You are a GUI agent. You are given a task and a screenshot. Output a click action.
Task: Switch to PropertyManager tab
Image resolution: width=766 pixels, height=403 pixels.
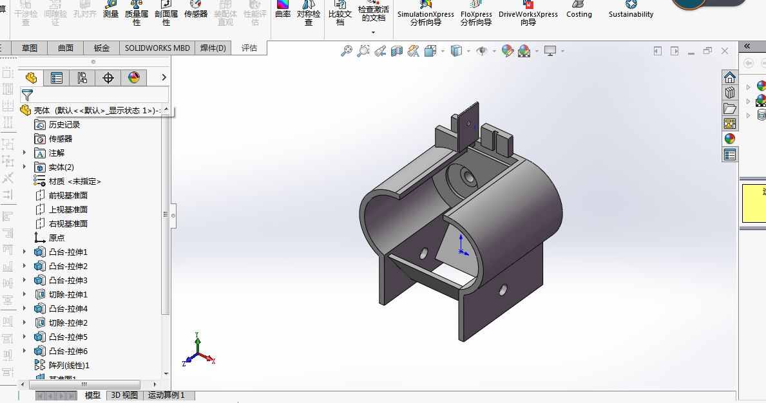[57, 78]
